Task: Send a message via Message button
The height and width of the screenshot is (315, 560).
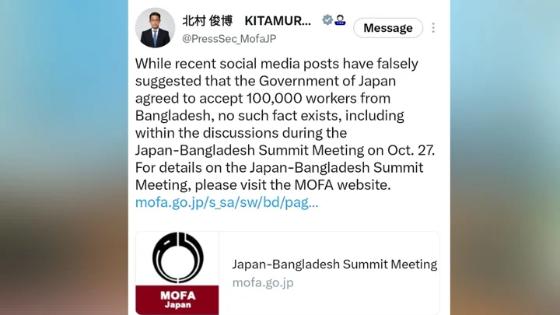Action: tap(388, 28)
